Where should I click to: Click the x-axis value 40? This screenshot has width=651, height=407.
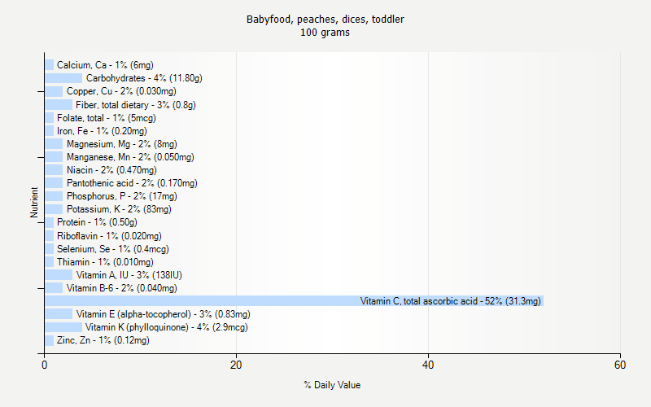(x=428, y=365)
